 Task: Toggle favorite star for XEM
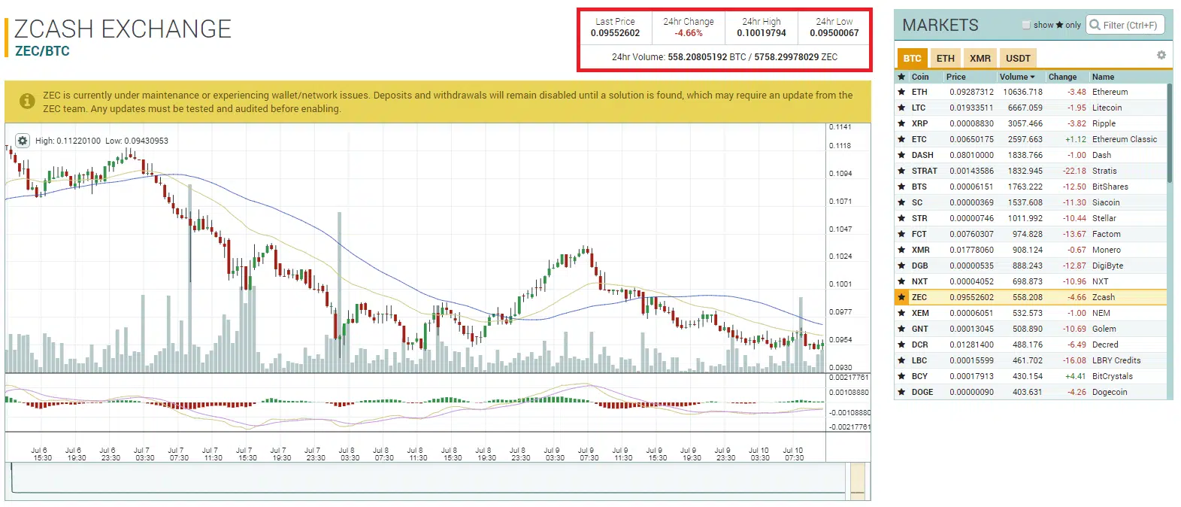[901, 313]
